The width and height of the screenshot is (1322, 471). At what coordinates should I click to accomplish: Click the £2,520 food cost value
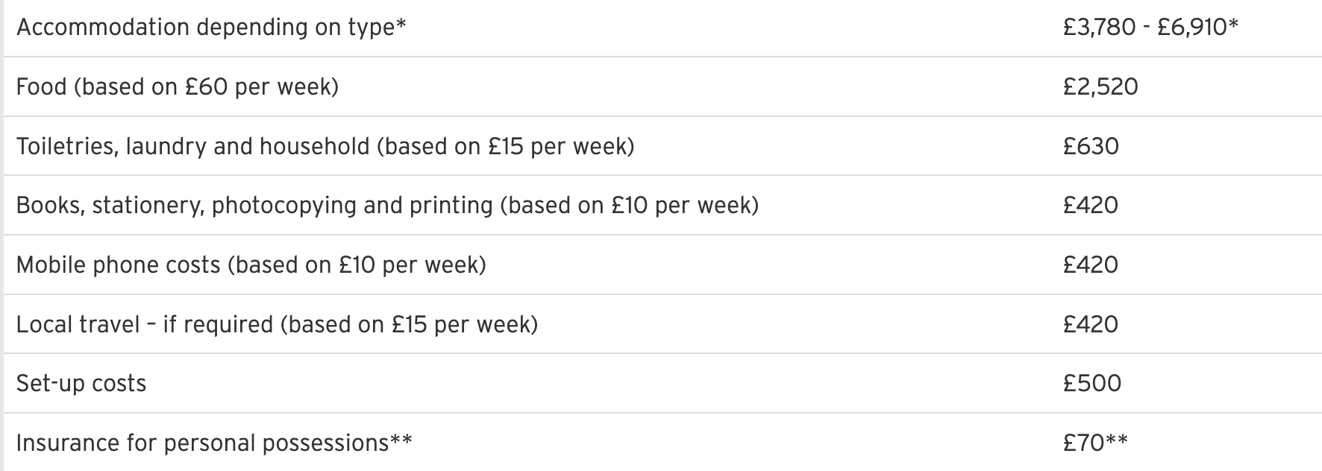click(x=1100, y=87)
